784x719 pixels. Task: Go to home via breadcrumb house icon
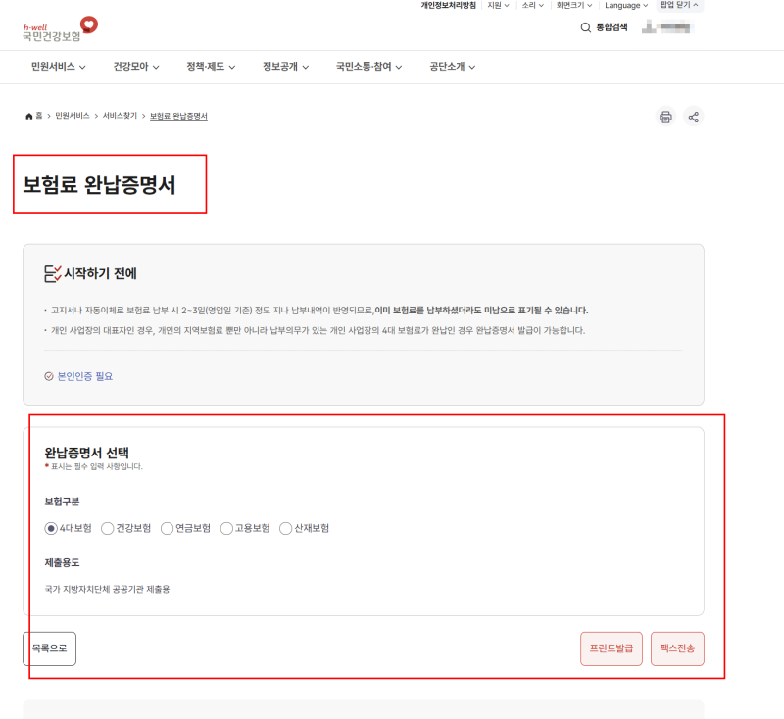click(29, 116)
